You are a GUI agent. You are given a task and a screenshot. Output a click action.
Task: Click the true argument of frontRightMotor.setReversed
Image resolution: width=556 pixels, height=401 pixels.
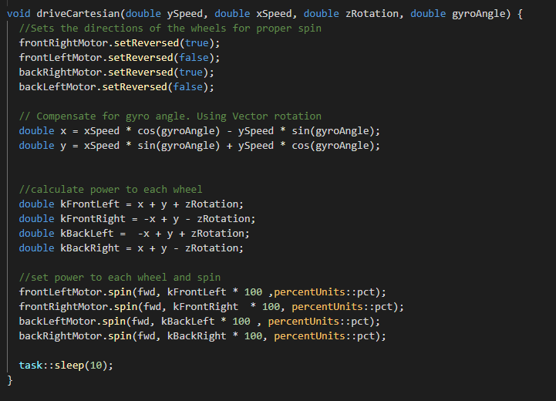196,43
